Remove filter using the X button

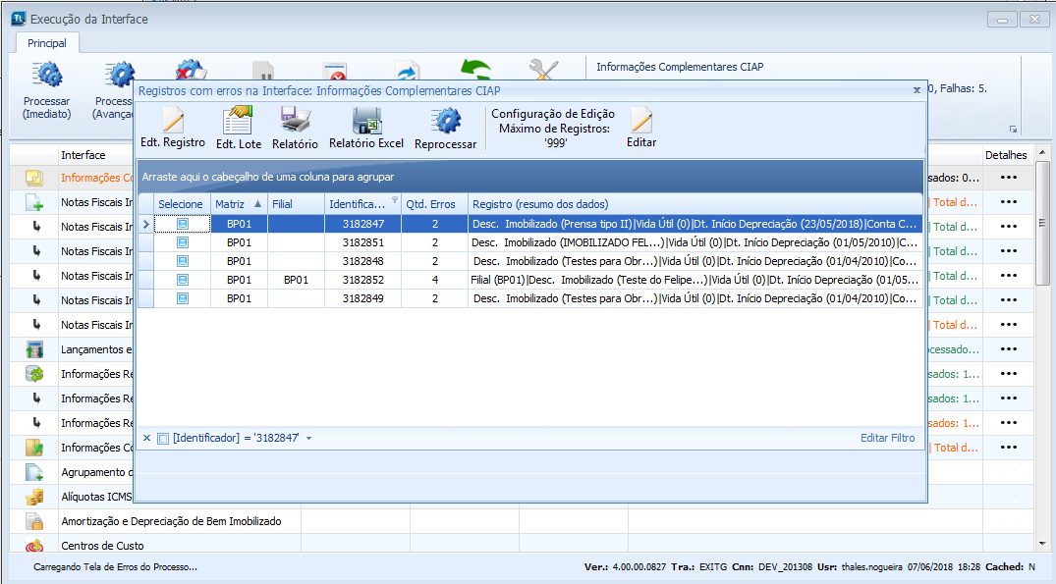point(146,438)
